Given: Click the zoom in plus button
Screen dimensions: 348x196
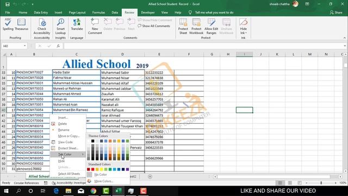Looking at the screenshot, I should click(x=335, y=183).
